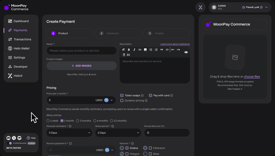
Task: Switch to step 3 Finalise tab
Action: [x=166, y=33]
